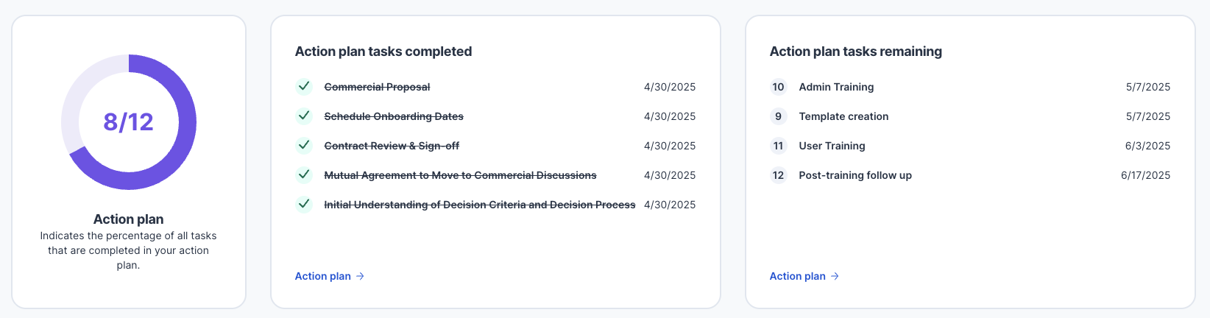Click the struck-through Commercial Proposal task
This screenshot has width=1210, height=318.
[x=377, y=87]
